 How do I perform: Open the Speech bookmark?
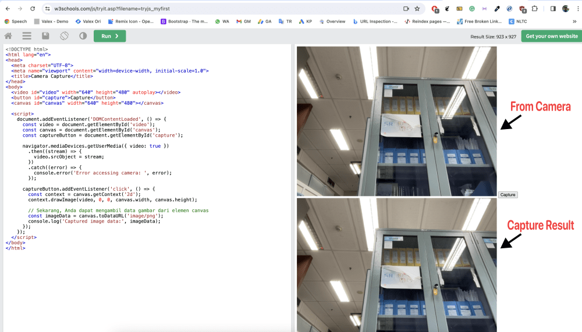click(x=16, y=22)
